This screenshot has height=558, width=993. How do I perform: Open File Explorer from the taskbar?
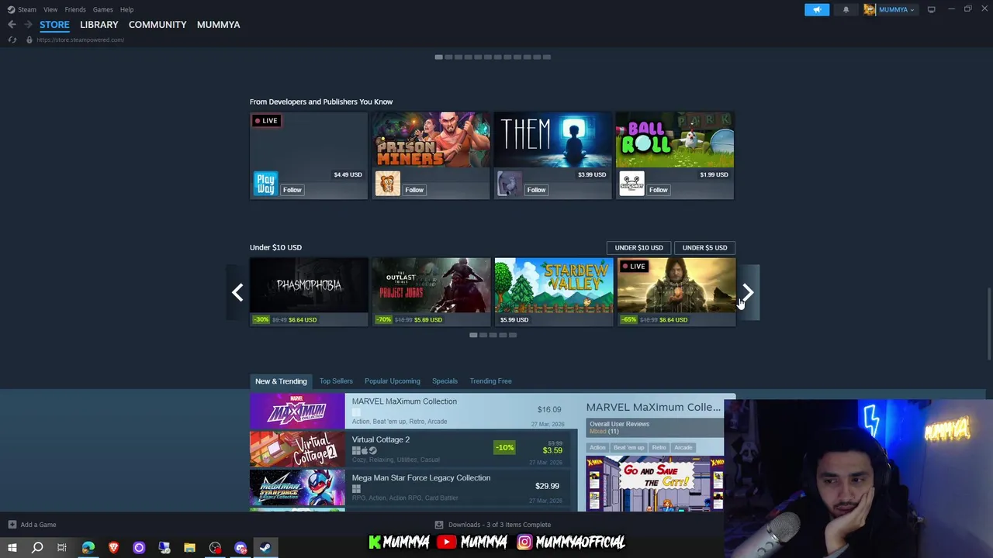189,548
